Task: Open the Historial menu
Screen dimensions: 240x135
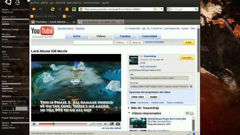Action: (x=60, y=3)
